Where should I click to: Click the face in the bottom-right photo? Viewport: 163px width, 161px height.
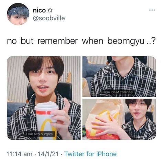pyautogui.click(x=139, y=110)
